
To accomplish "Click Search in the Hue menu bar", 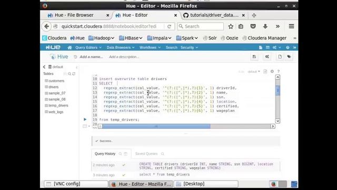I will 172,47.
